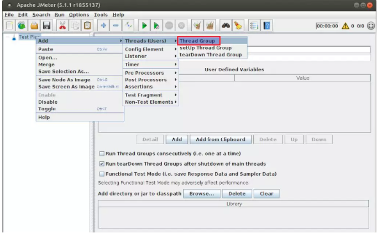Image resolution: width=377 pixels, height=233 pixels.
Task: Open the Help book icon
Action: point(266,25)
